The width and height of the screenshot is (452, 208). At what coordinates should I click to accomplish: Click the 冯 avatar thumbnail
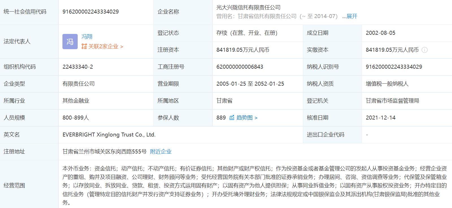70,42
